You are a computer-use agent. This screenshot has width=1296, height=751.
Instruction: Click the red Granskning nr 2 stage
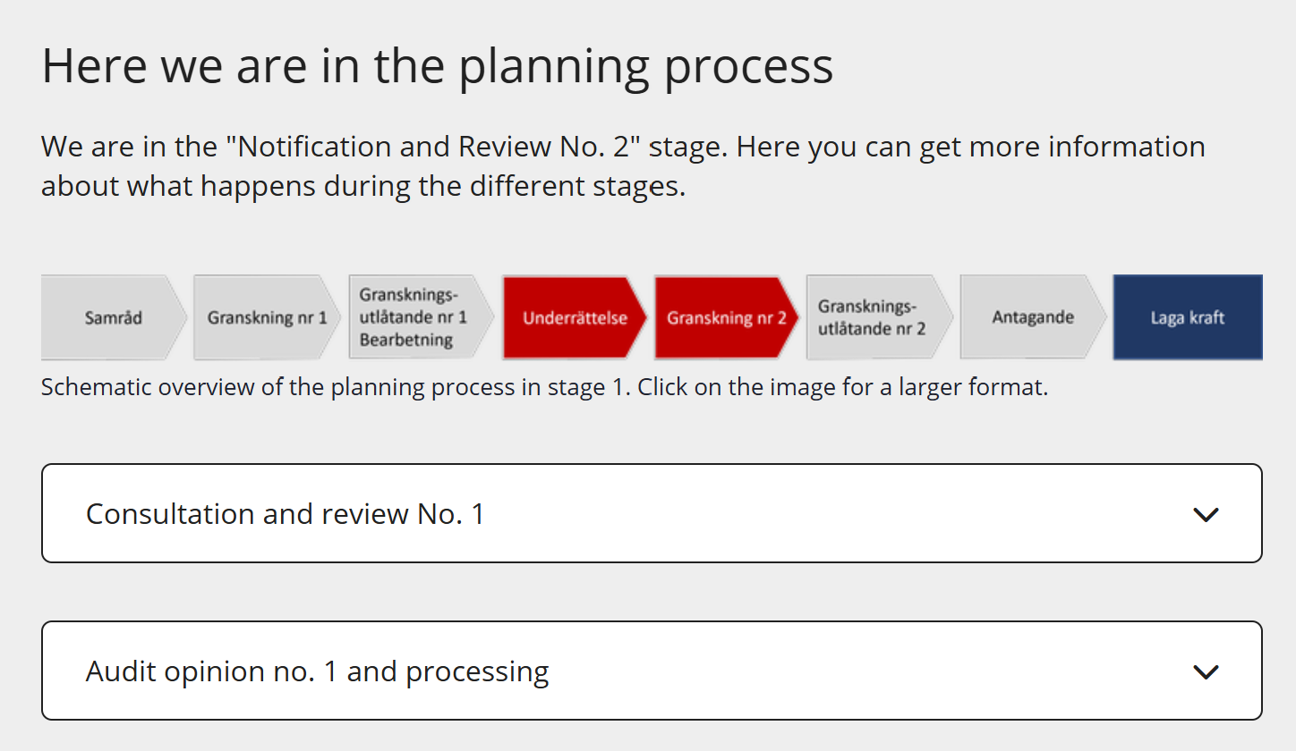pyautogui.click(x=726, y=317)
